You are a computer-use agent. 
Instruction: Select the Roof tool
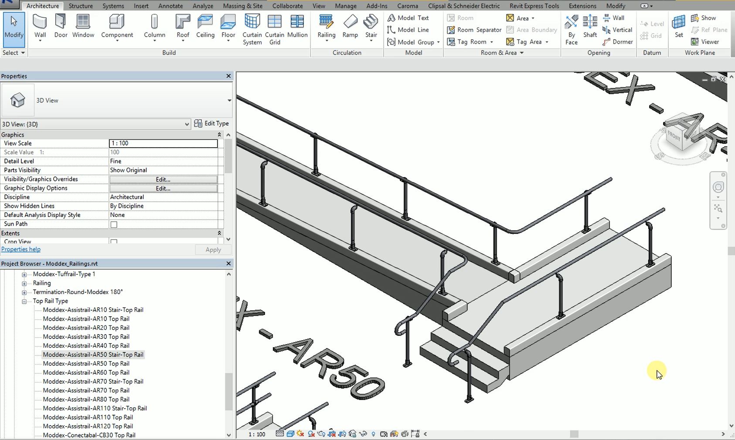coord(183,28)
